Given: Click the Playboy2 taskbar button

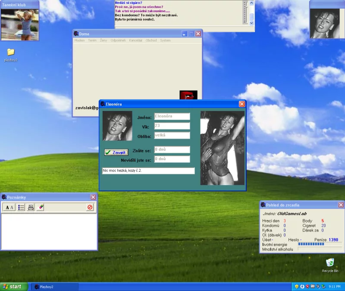Looking at the screenshot, I should coord(55,287).
